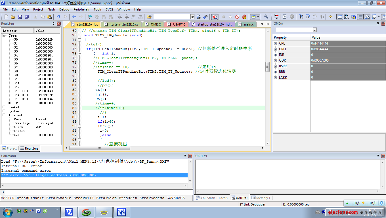The height and width of the screenshot is (218, 386).
Task: Click the Step Into braces icon
Action: click(x=301, y=17)
